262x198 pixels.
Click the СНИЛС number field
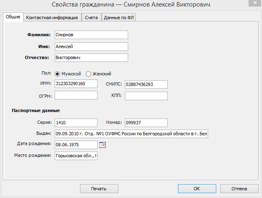point(146,84)
